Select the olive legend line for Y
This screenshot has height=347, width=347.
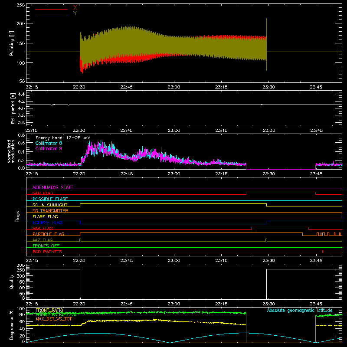(x=52, y=15)
